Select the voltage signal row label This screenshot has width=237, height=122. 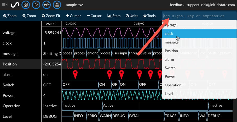9,33
